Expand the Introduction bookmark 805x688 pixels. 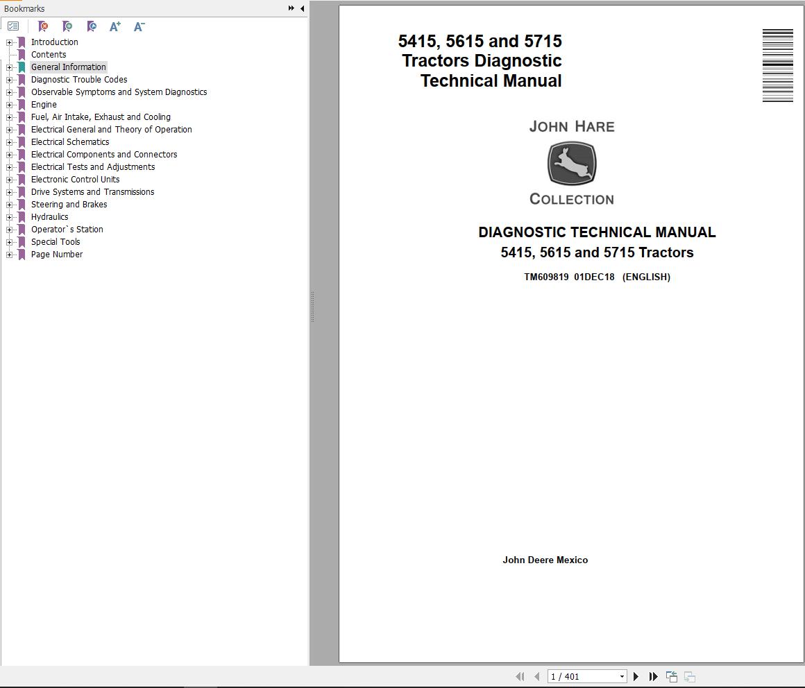tap(9, 42)
